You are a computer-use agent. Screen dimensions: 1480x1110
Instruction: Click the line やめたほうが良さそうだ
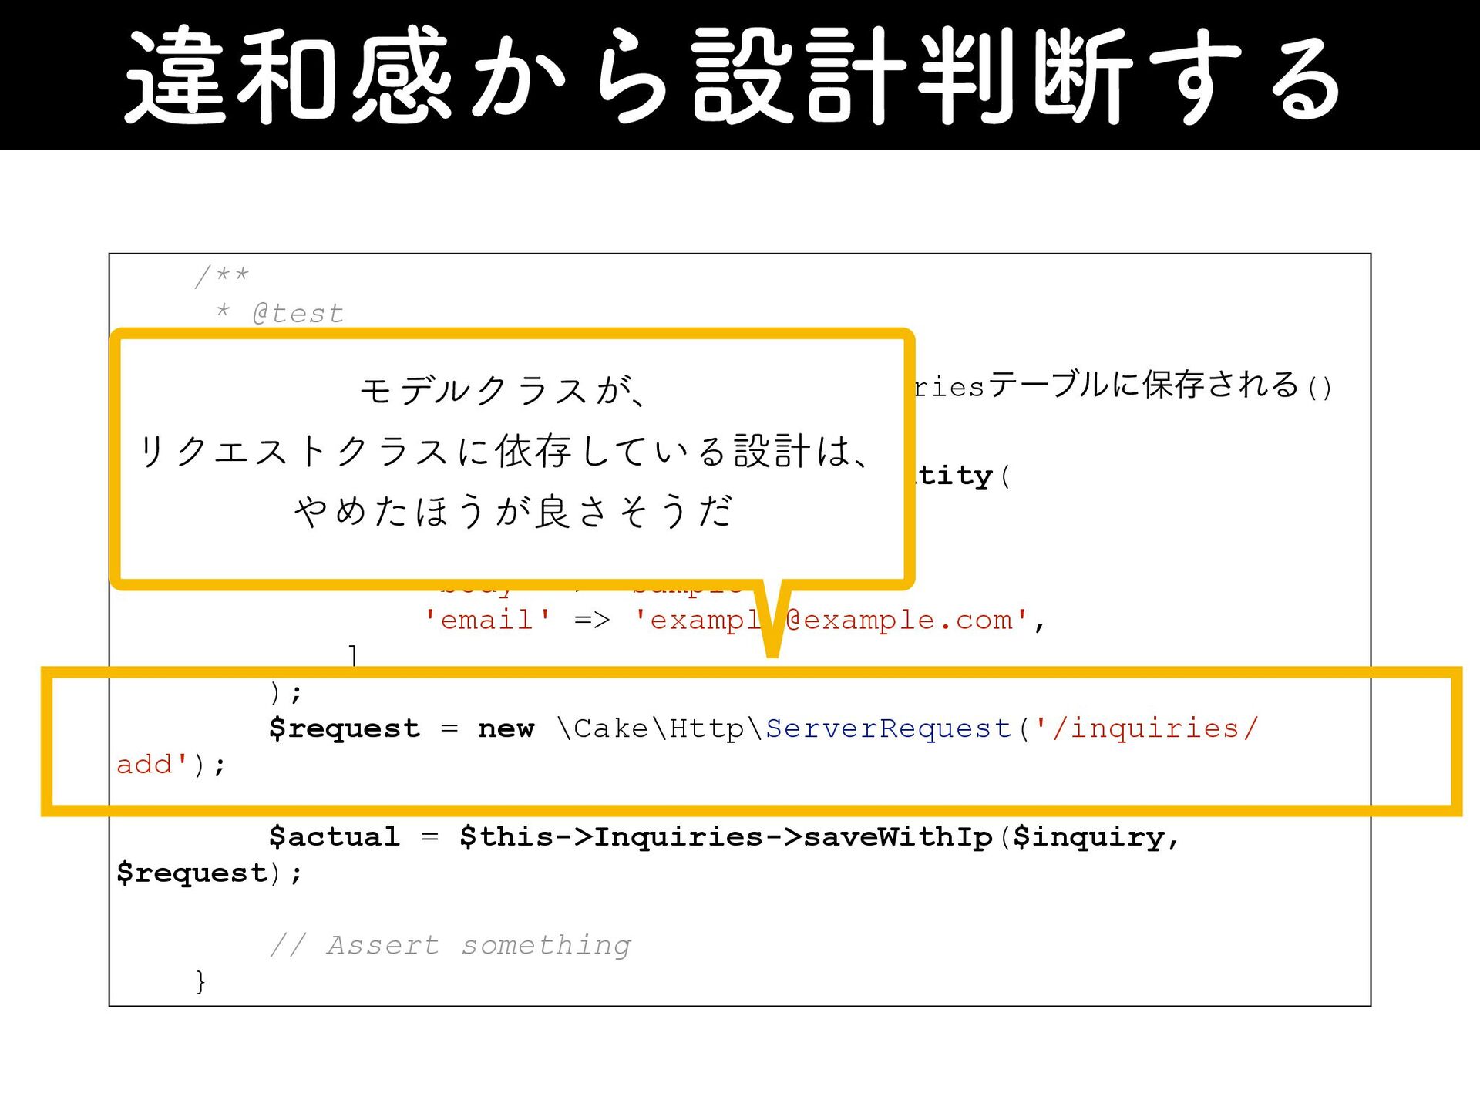(x=512, y=512)
